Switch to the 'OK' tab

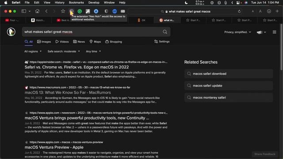point(141,20)
